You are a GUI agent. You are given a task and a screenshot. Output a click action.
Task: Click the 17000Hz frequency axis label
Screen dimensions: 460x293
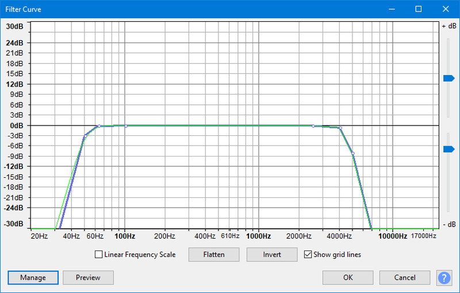[x=423, y=236]
